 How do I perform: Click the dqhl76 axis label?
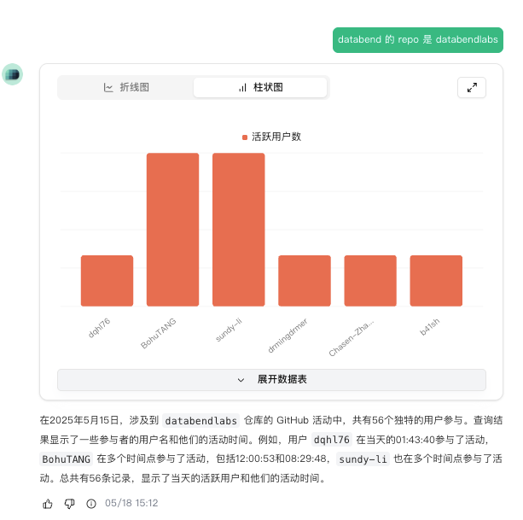(x=99, y=328)
